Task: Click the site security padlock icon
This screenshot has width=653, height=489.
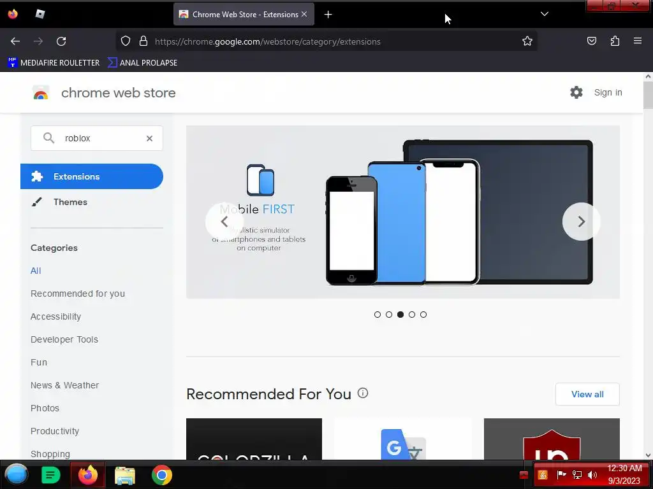Action: 143,41
